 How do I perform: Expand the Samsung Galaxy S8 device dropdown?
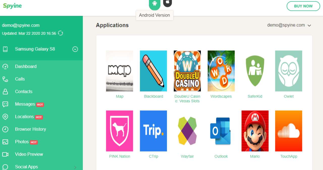point(75,49)
